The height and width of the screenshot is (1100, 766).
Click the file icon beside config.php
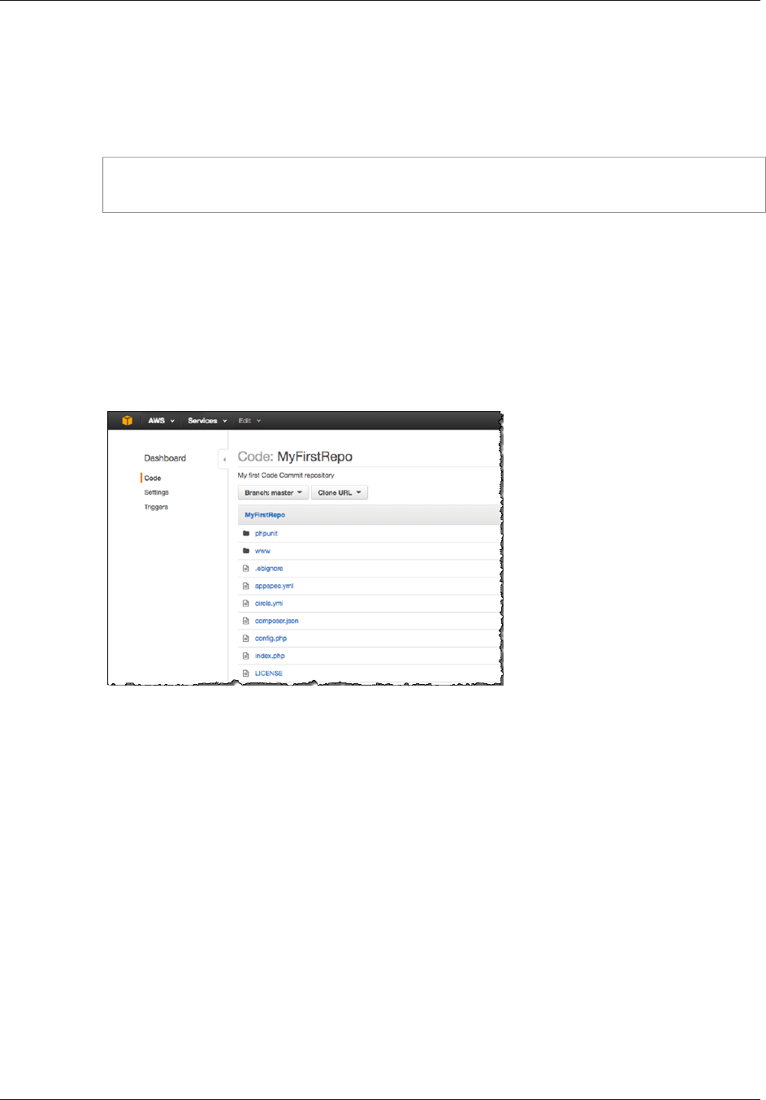[x=246, y=639]
